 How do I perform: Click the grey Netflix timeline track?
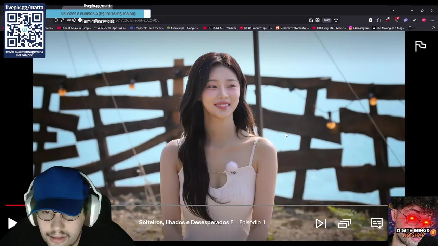(250, 205)
